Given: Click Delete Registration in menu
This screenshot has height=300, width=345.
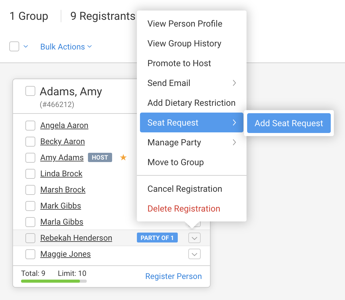Looking at the screenshot, I should 184,208.
